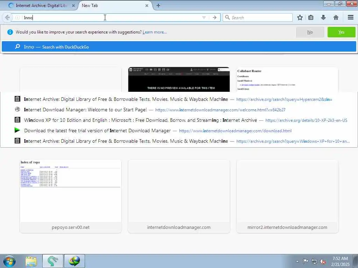Click Learn more link about suggestions
The width and height of the screenshot is (358, 268).
(x=155, y=32)
